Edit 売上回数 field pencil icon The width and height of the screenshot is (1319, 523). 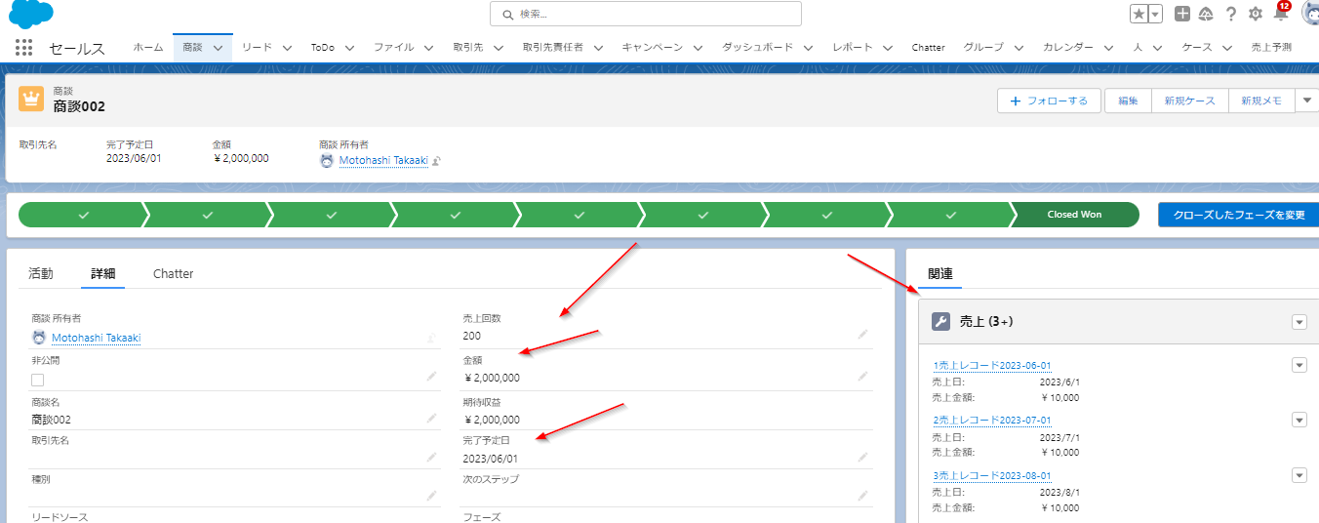[862, 334]
